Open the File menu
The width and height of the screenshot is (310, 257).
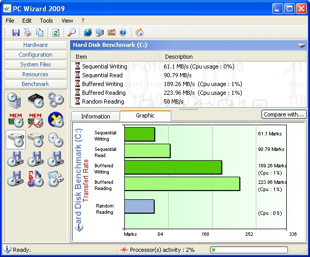click(10, 21)
